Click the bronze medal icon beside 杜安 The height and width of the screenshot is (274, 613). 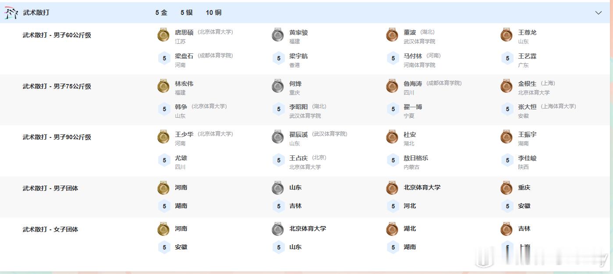coord(392,137)
